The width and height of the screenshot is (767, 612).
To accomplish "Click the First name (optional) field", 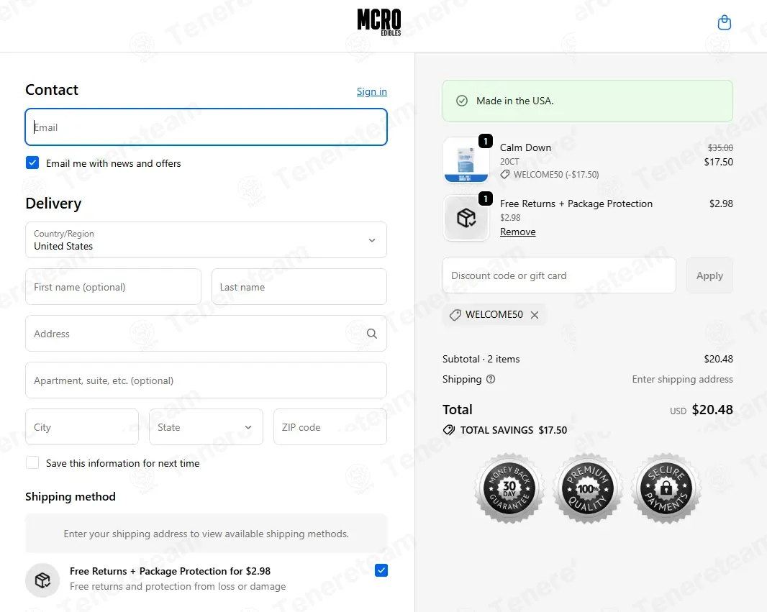I will [x=113, y=287].
